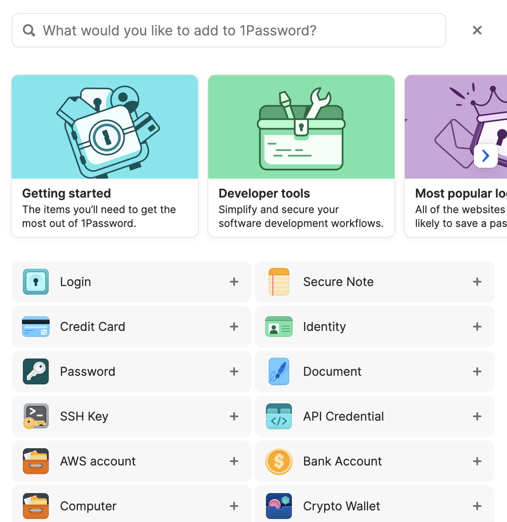This screenshot has height=522, width=507.
Task: Select the Identity card icon
Action: pos(279,327)
